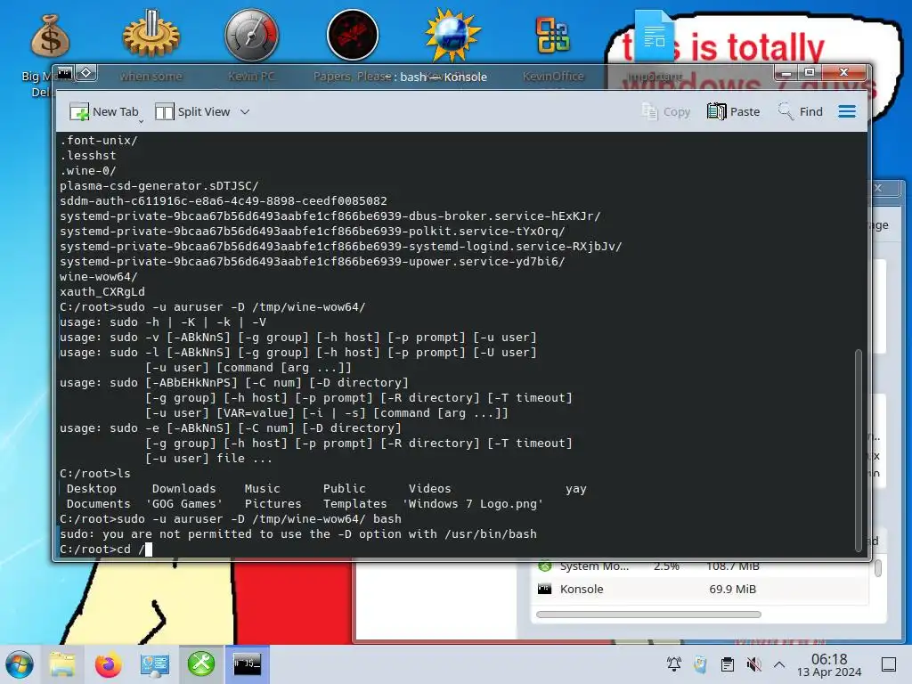Click the sudo not permitted error line
This screenshot has height=684, width=912.
(x=298, y=534)
